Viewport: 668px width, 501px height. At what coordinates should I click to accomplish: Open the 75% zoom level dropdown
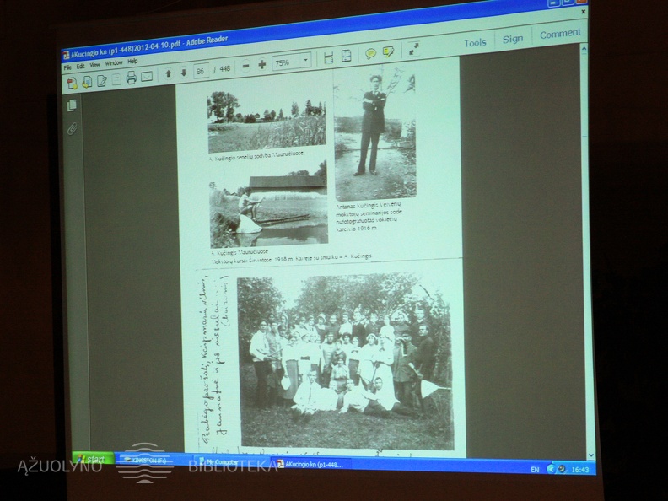click(304, 61)
